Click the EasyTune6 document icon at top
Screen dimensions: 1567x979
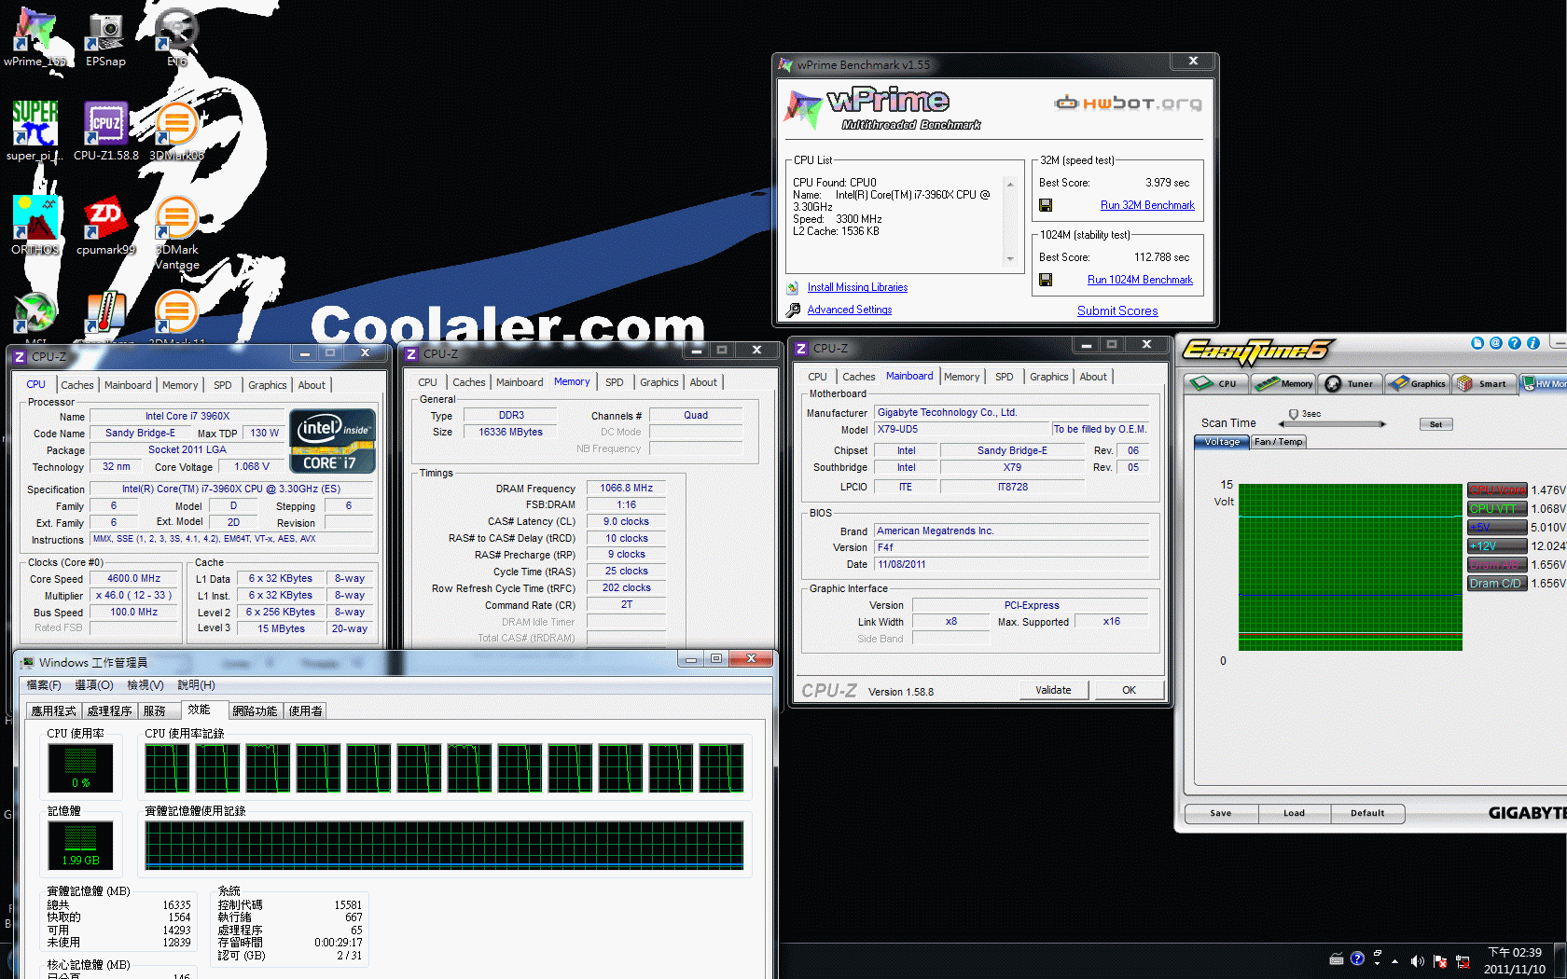tap(1477, 343)
